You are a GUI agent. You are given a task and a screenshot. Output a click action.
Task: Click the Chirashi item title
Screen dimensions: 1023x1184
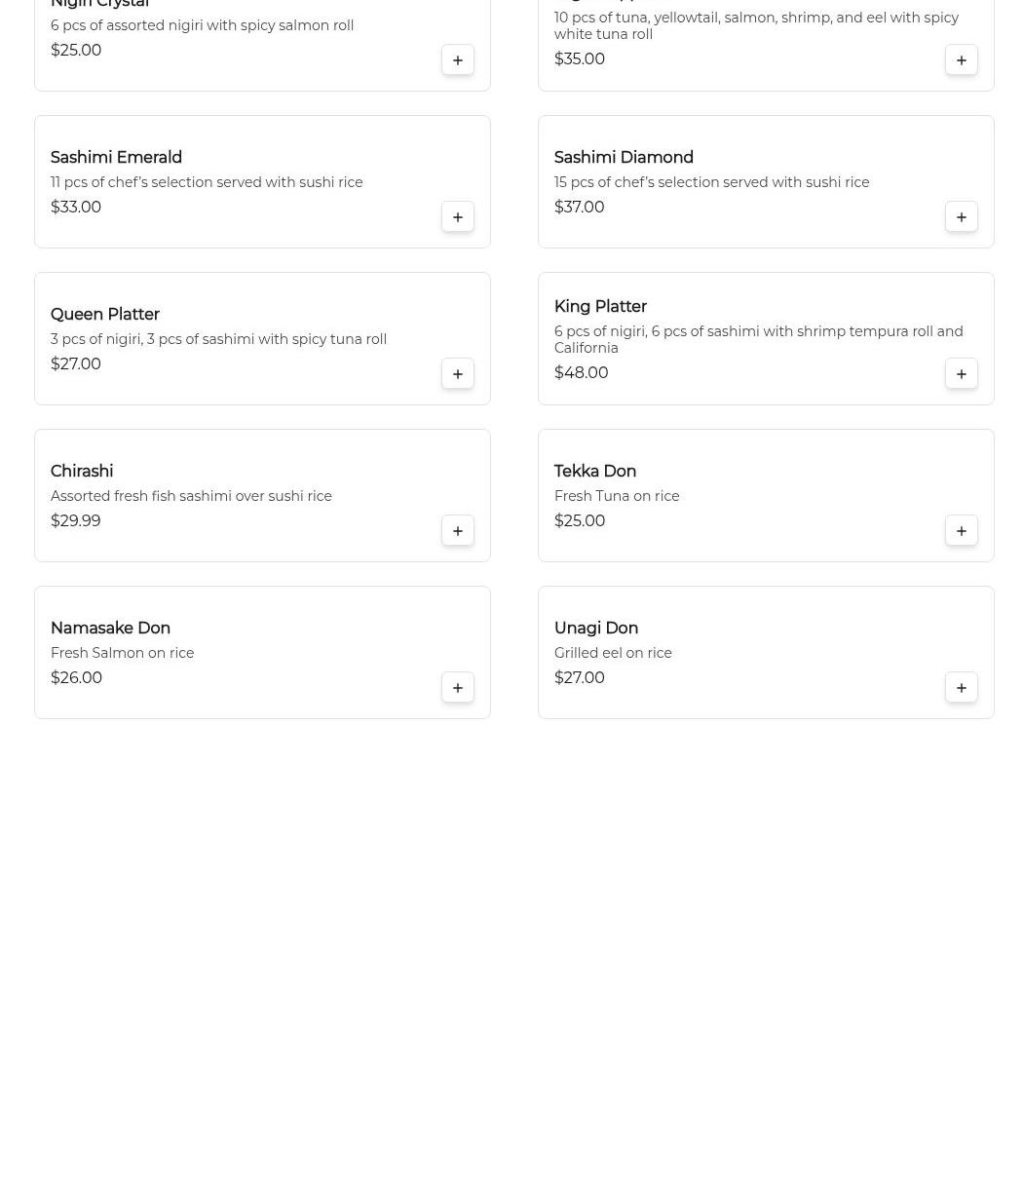click(x=82, y=472)
